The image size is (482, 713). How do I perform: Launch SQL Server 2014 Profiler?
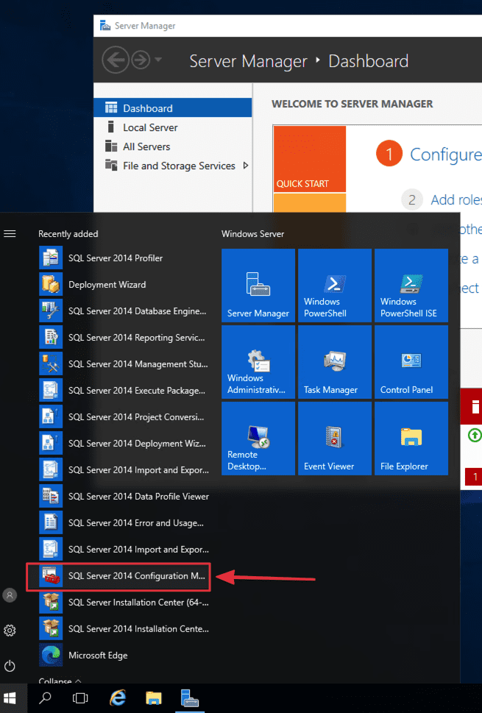(115, 258)
